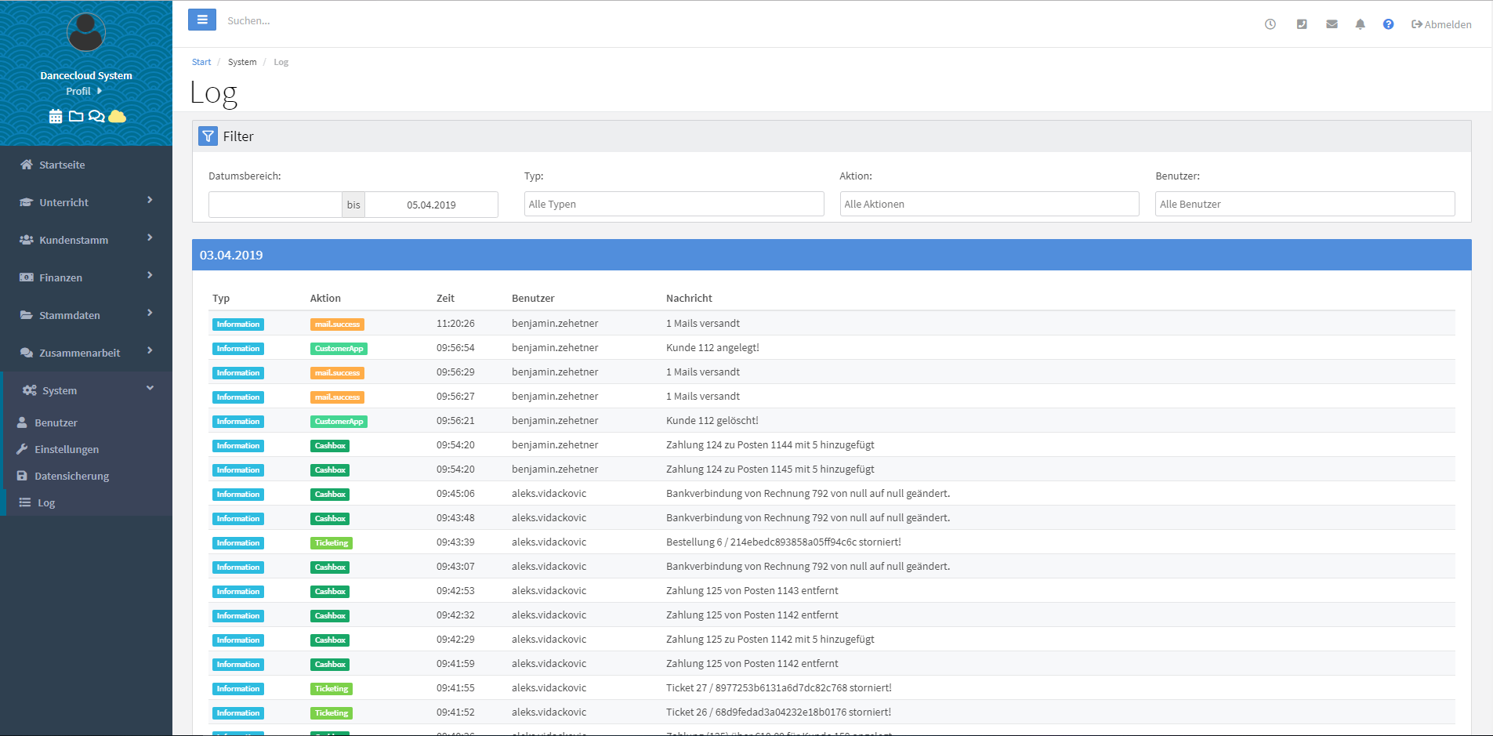Expand the Zusammenarbeit sidebar menu
This screenshot has width=1493, height=736.
86,353
